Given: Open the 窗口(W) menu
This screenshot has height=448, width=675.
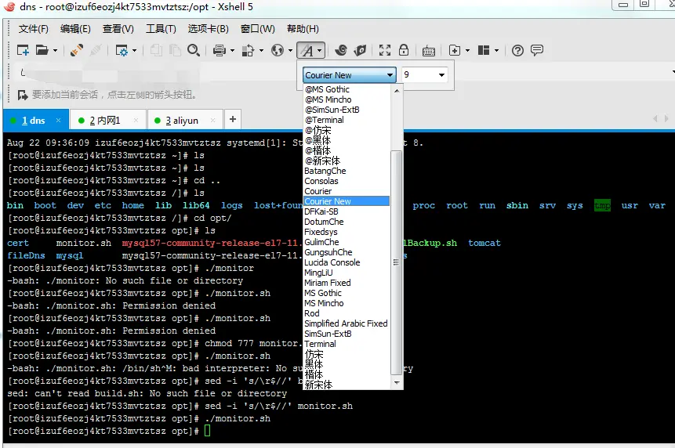Looking at the screenshot, I should pyautogui.click(x=257, y=29).
